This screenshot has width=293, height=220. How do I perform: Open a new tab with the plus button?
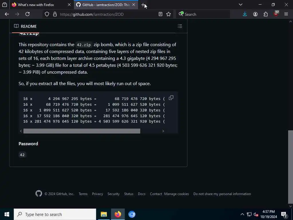pos(143,5)
